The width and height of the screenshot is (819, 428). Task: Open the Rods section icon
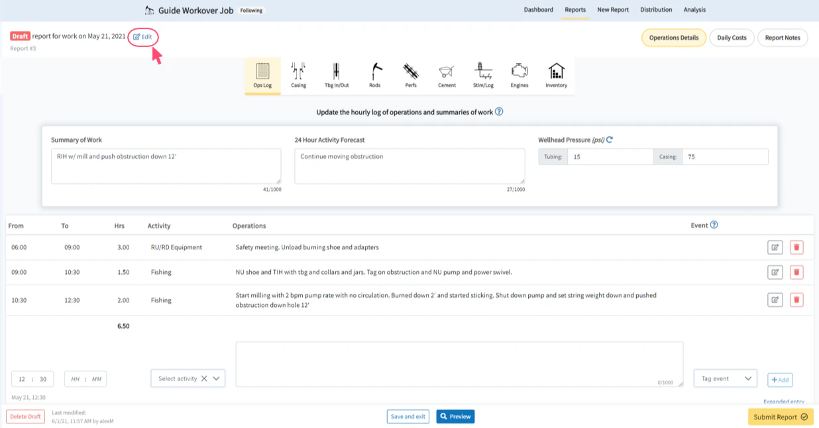(x=375, y=76)
